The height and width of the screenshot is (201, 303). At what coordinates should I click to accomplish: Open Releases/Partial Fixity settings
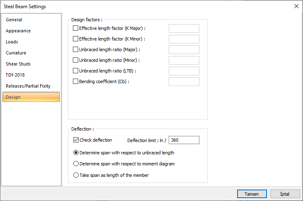(x=28, y=86)
